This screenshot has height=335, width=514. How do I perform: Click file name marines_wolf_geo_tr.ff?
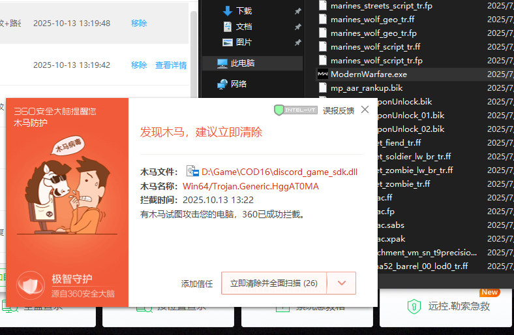pos(372,20)
